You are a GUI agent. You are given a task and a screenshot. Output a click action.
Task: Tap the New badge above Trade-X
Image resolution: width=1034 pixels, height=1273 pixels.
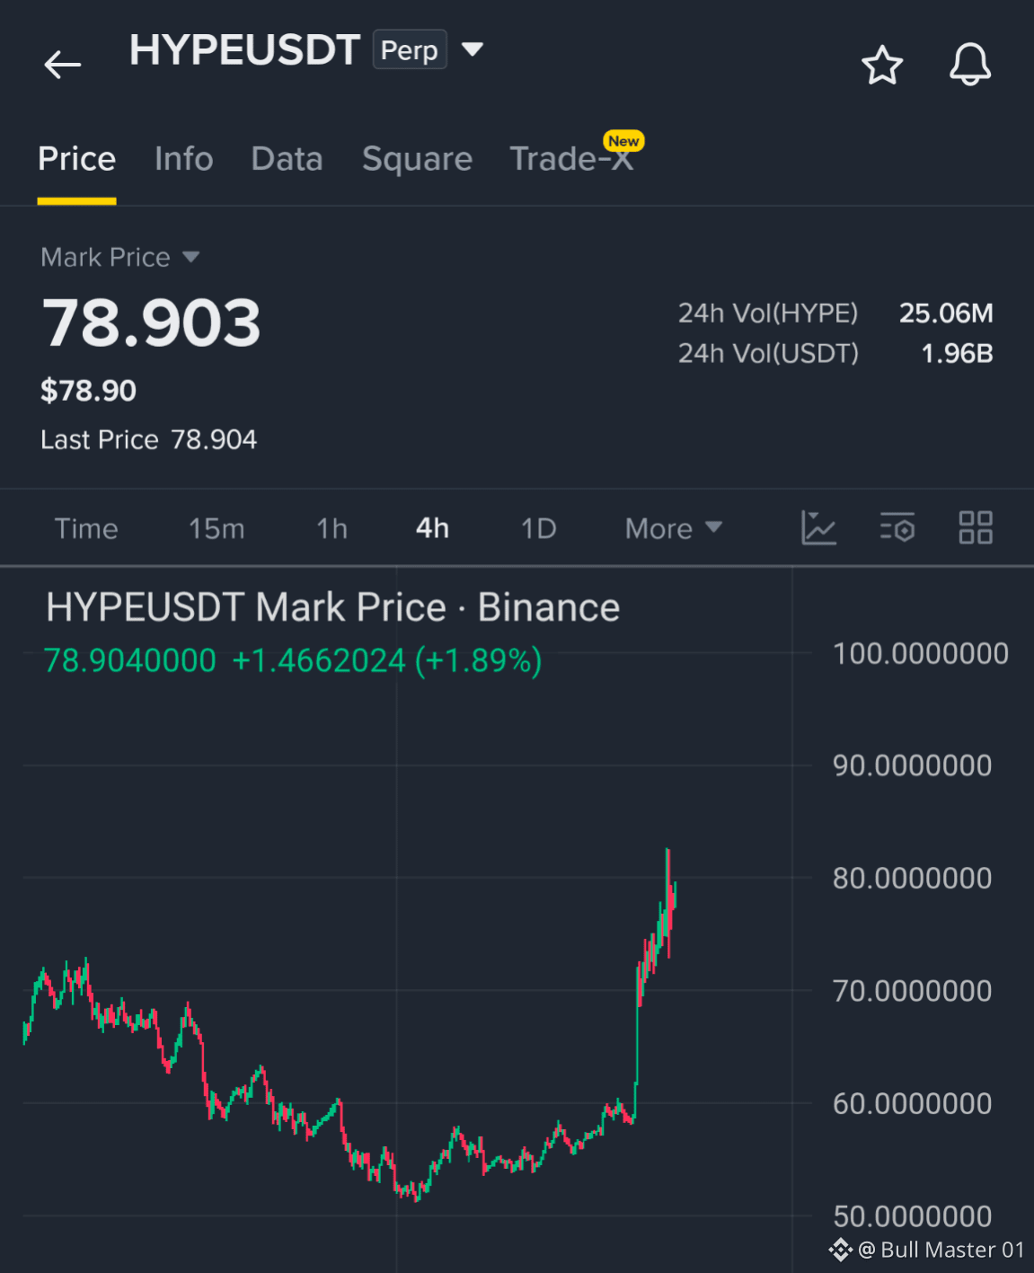tap(623, 141)
